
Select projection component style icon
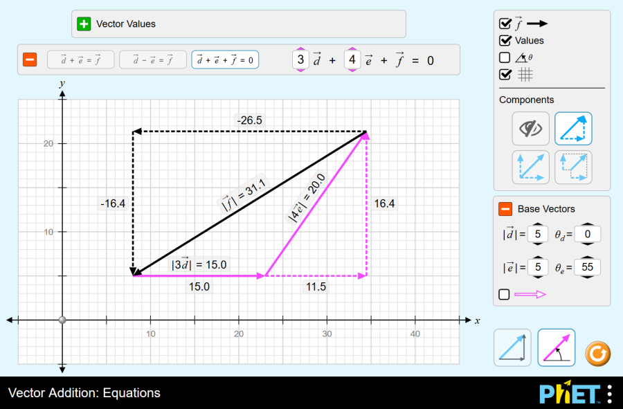(573, 167)
